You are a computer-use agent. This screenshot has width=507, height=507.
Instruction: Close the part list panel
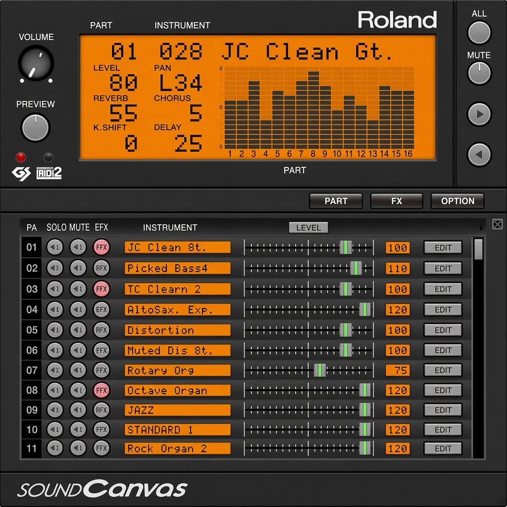[497, 224]
